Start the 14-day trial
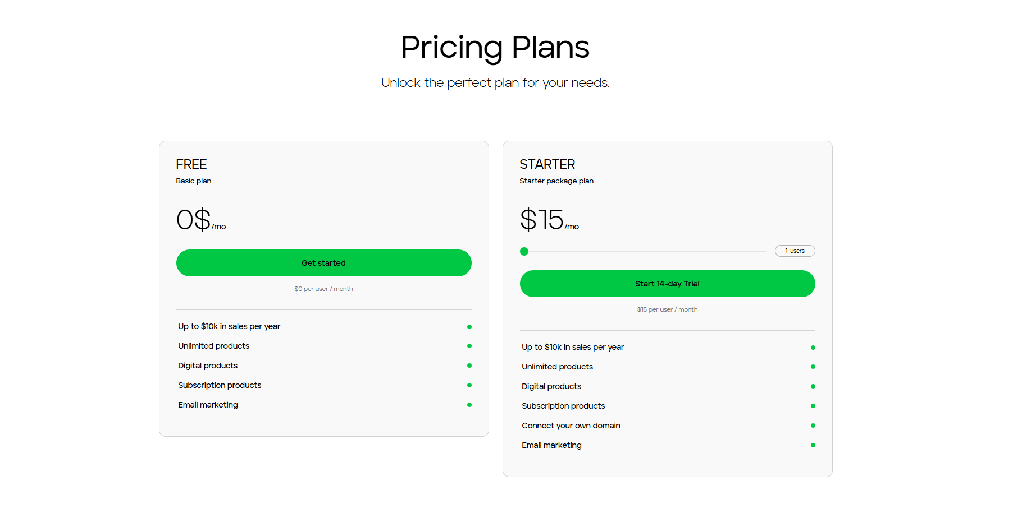Viewport: 1022px width, 513px height. point(667,284)
